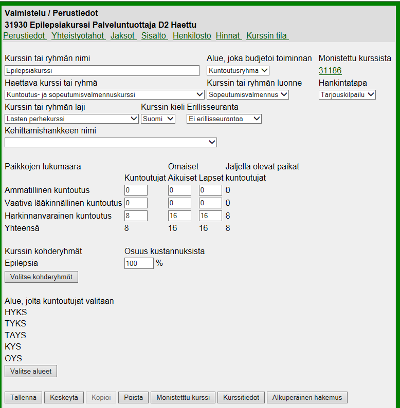
Task: Open the Alkuperäinen hakemus button
Action: pyautogui.click(x=307, y=398)
